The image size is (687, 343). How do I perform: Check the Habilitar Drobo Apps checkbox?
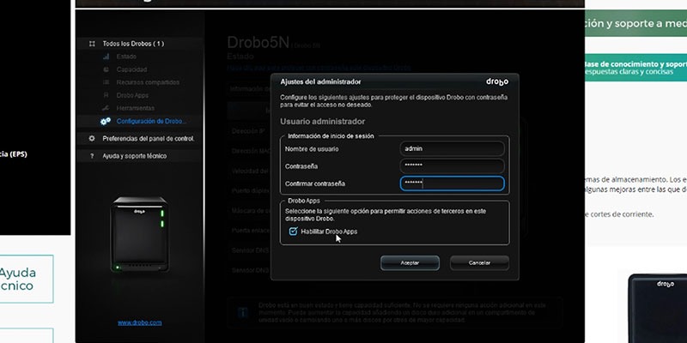(x=293, y=232)
